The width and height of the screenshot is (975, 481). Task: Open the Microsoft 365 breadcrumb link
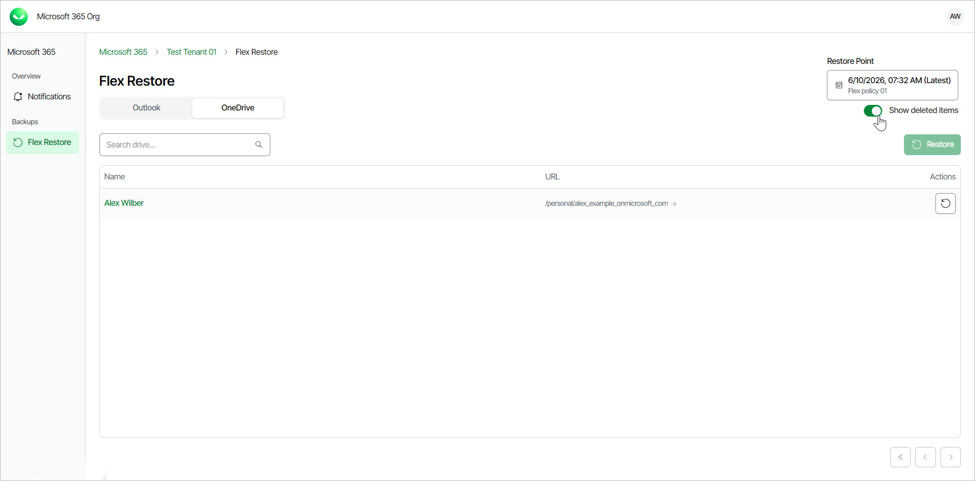tap(123, 52)
